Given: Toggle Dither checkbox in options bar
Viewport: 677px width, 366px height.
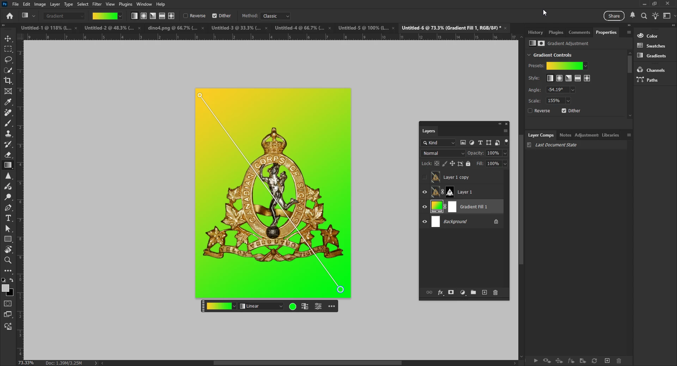Looking at the screenshot, I should pyautogui.click(x=214, y=16).
